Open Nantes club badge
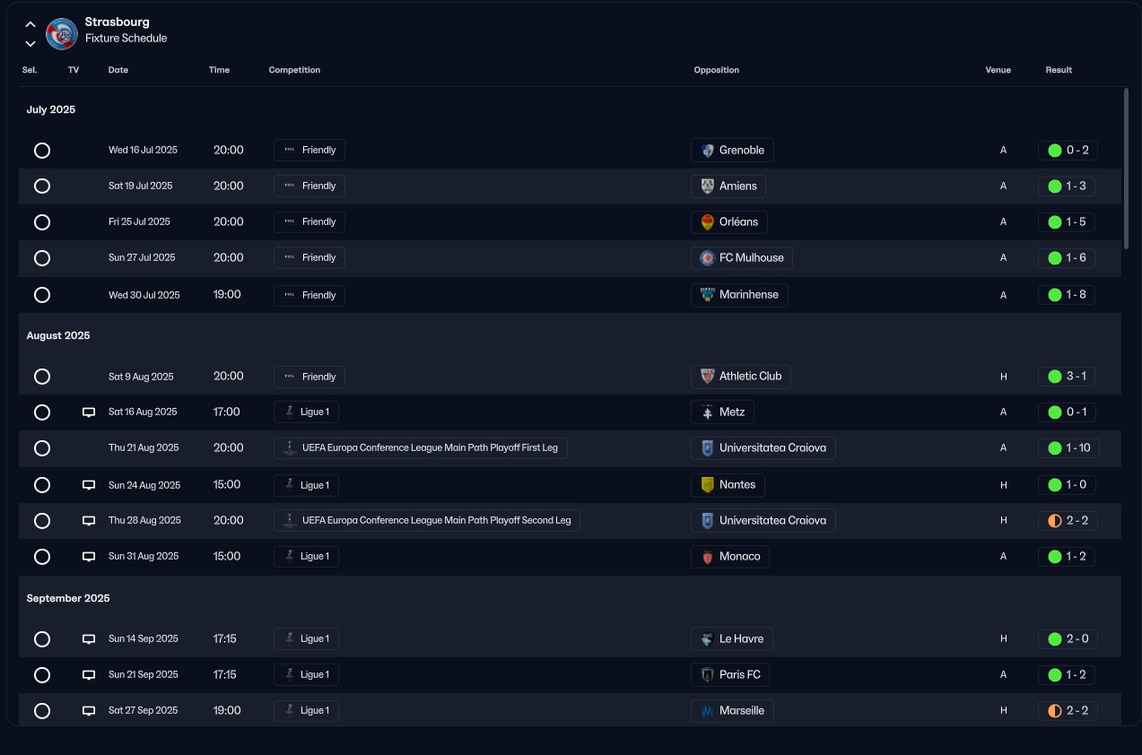This screenshot has height=755, width=1142. pyautogui.click(x=708, y=485)
